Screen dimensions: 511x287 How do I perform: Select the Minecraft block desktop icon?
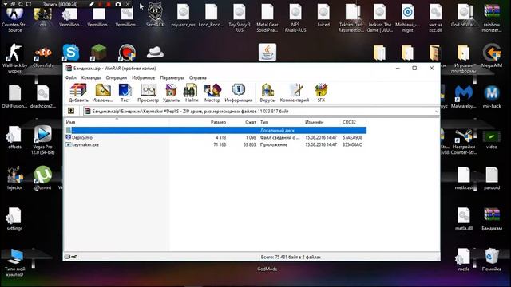99,53
